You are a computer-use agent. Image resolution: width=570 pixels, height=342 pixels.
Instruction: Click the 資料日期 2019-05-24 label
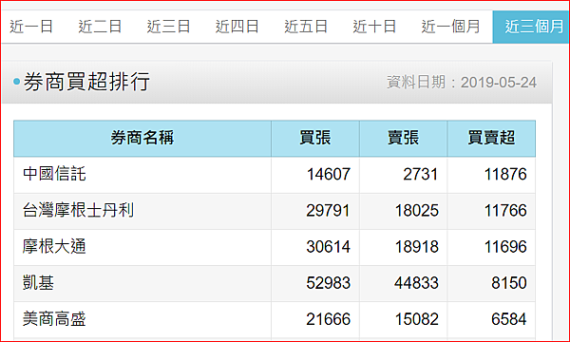(462, 82)
